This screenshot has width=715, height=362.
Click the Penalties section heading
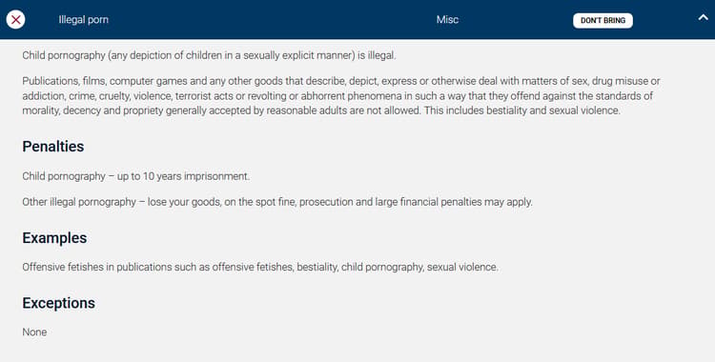53,147
